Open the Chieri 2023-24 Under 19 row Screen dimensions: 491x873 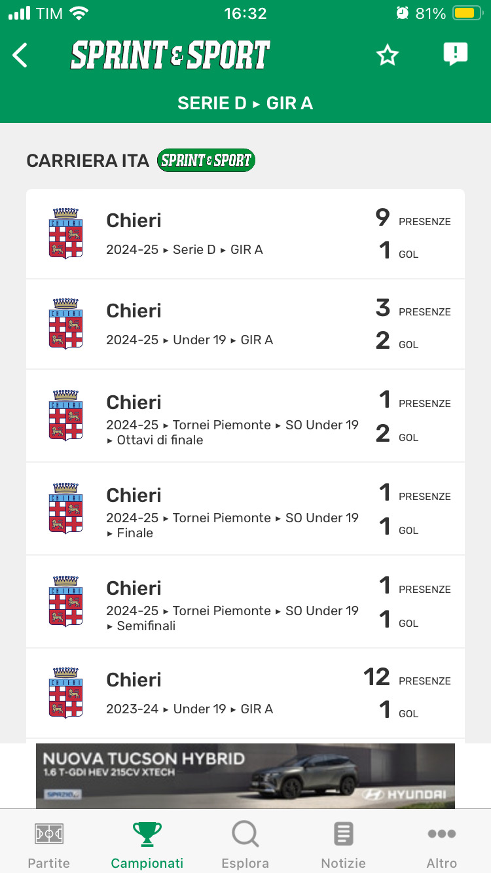(245, 693)
